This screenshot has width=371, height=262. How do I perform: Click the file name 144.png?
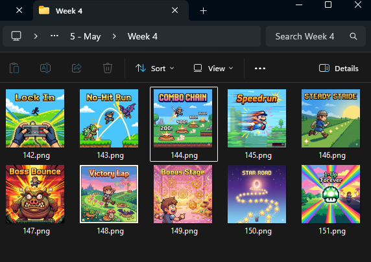coord(184,155)
